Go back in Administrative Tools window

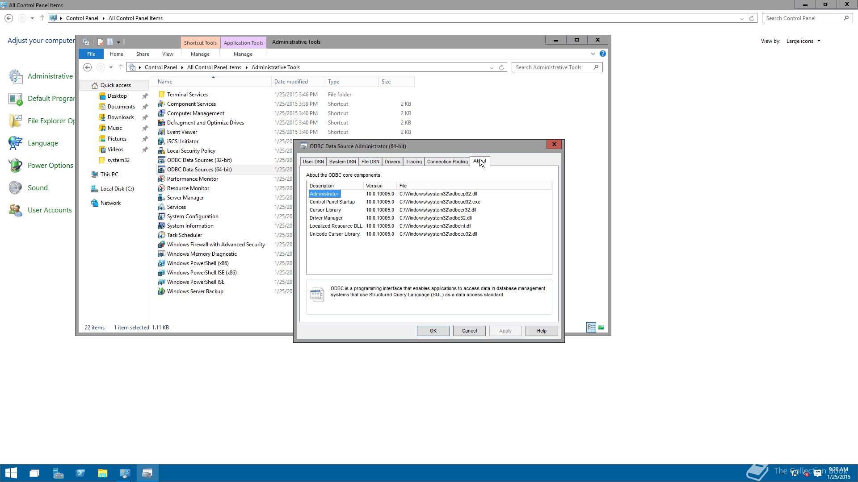(x=88, y=67)
